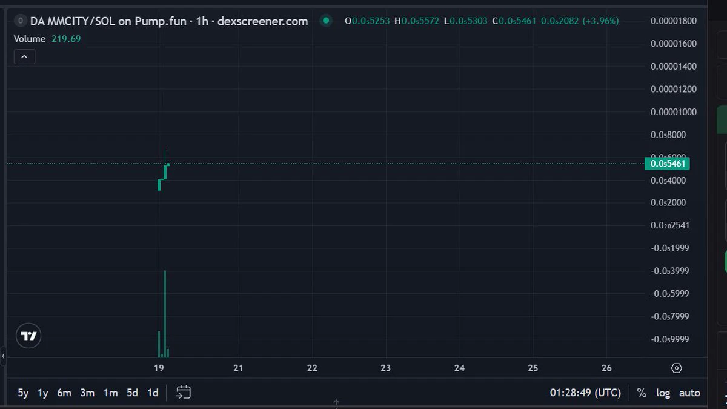
Task: Click the date label 23 on the time axis
Action: [386, 368]
